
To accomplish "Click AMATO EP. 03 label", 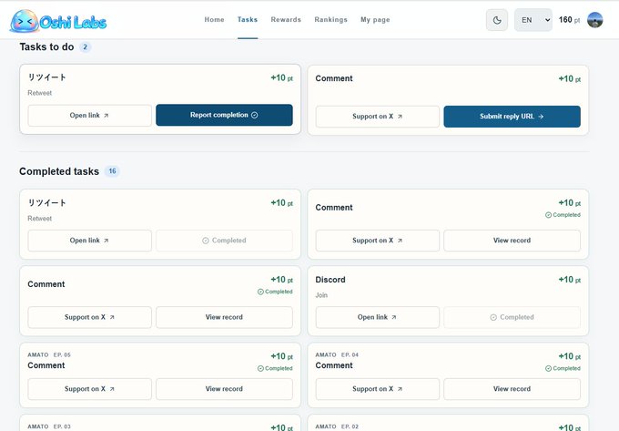I will pos(49,426).
